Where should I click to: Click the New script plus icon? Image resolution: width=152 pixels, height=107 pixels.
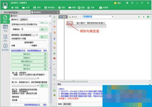pos(12,8)
